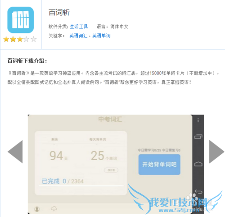225x217 pixels.
Task: Show next screenshot with right arrow
Action: (216, 152)
